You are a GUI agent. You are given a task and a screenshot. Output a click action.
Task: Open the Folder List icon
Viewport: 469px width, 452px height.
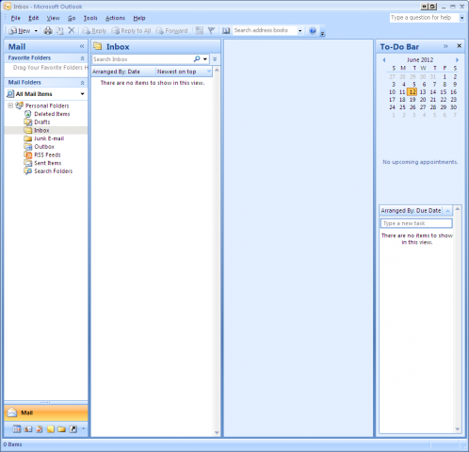click(x=61, y=428)
